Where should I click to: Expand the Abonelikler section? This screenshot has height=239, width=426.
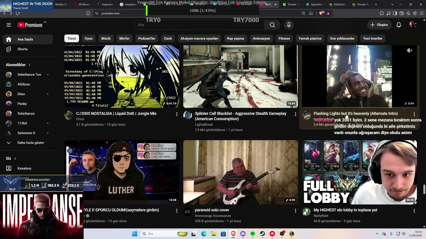[x=18, y=65]
